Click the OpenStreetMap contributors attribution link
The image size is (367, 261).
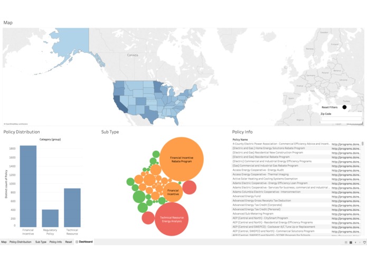[16, 124]
